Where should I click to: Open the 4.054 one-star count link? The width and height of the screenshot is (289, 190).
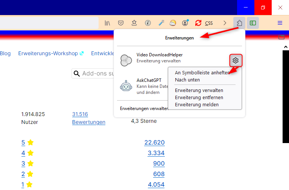tap(156, 184)
